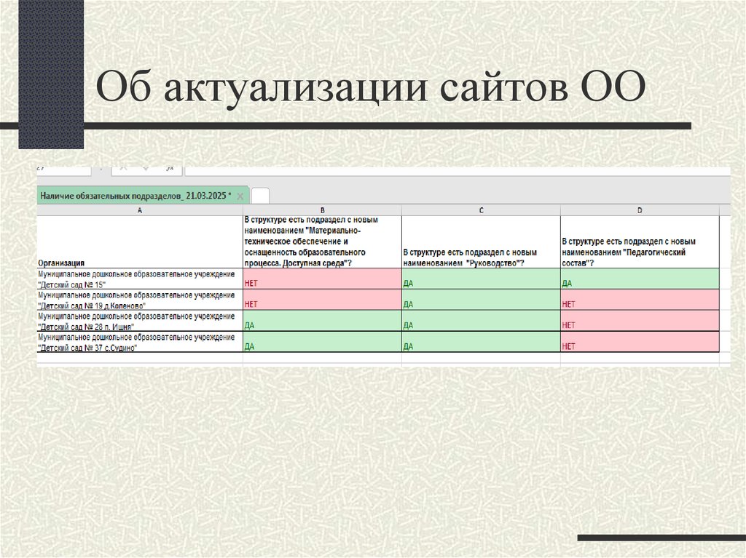This screenshot has width=746, height=558.
Task: Select column header A
Action: [140, 210]
